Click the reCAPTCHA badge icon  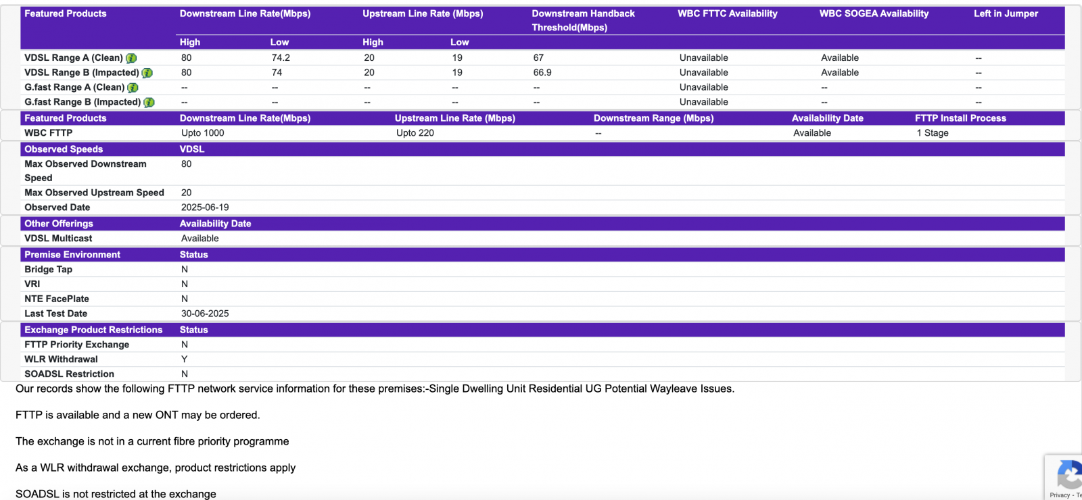[x=1070, y=474]
